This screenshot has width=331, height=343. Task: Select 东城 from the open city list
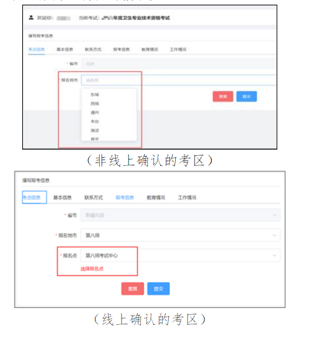pyautogui.click(x=95, y=95)
